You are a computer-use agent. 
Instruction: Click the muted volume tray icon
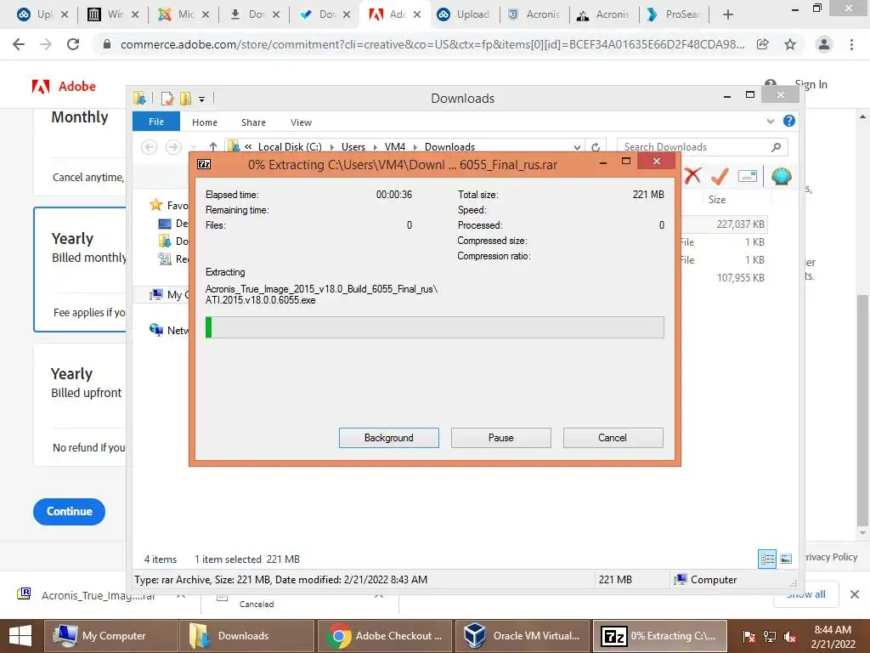(x=790, y=636)
